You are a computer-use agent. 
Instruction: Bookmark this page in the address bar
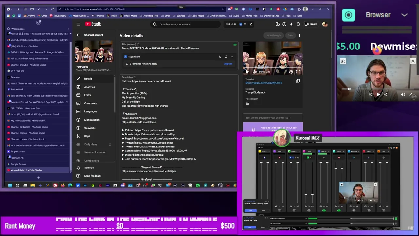tap(223, 9)
